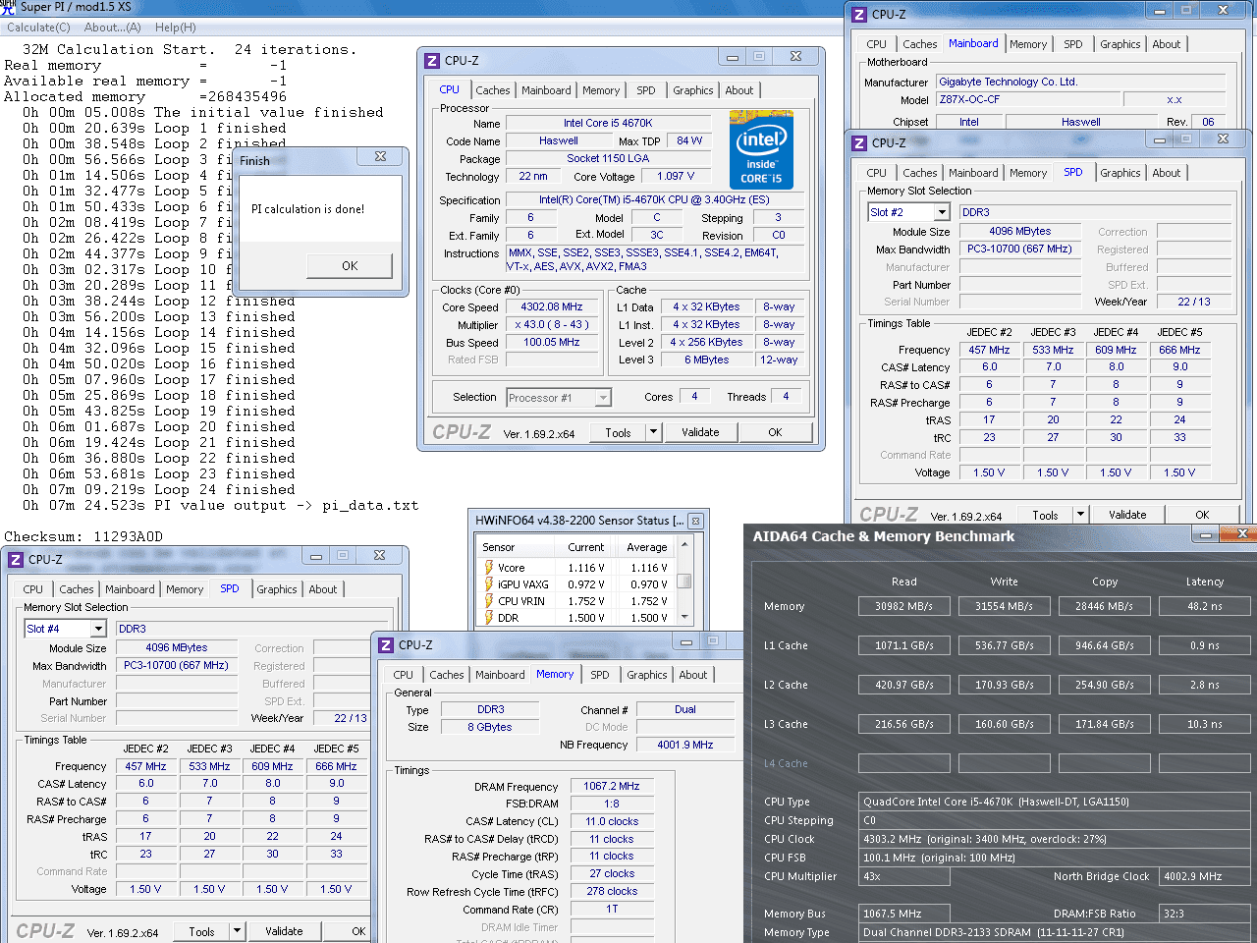The height and width of the screenshot is (943, 1257).
Task: Open SPD tab in CPU-Z Memory timings window
Action: point(600,675)
